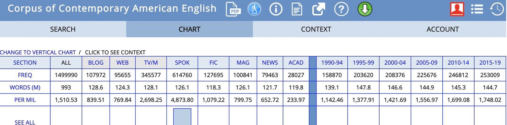Click the SEE ALL row label
Image resolution: width=507 pixels, height=125 pixels.
click(x=25, y=122)
